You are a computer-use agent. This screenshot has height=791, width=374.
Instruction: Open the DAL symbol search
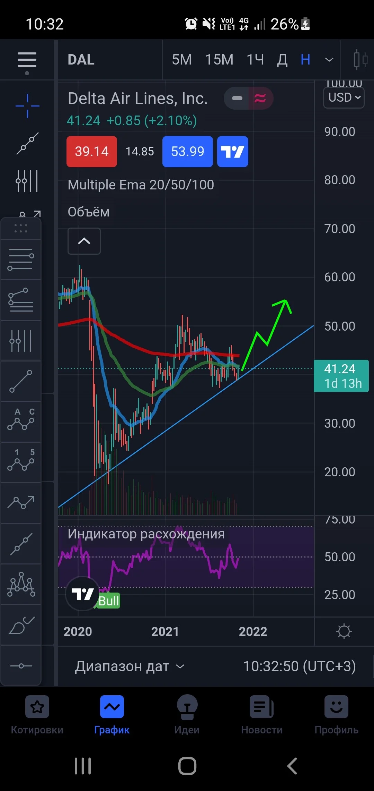[x=81, y=60]
